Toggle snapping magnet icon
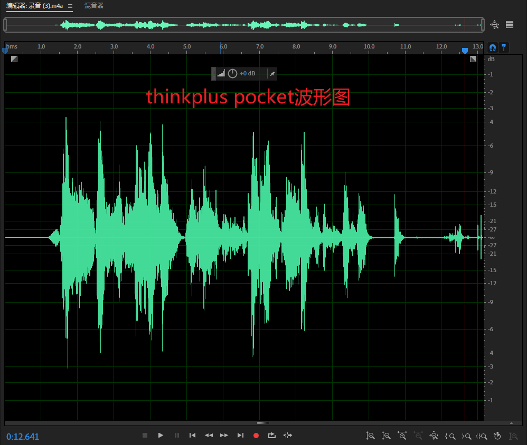This screenshot has width=527, height=445. (x=493, y=47)
